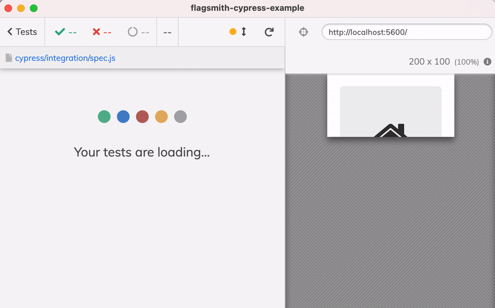This screenshot has height=308, width=495.
Task: Click the green passed-tests checkmark icon
Action: [x=60, y=32]
